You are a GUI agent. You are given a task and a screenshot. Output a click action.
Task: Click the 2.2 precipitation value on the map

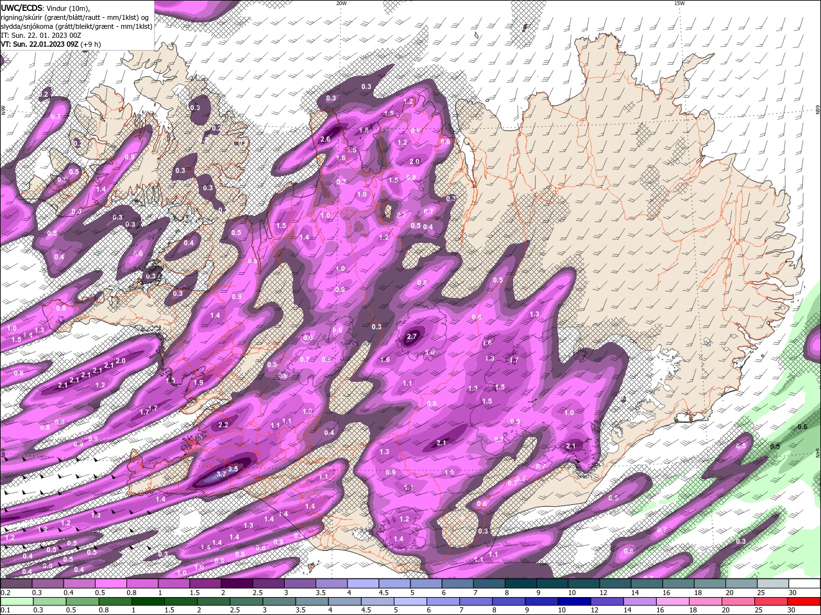(x=224, y=425)
